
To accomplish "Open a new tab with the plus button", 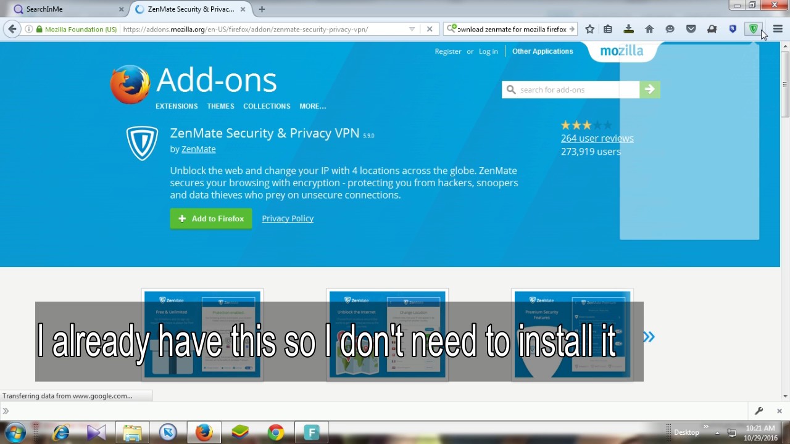I will 262,9.
